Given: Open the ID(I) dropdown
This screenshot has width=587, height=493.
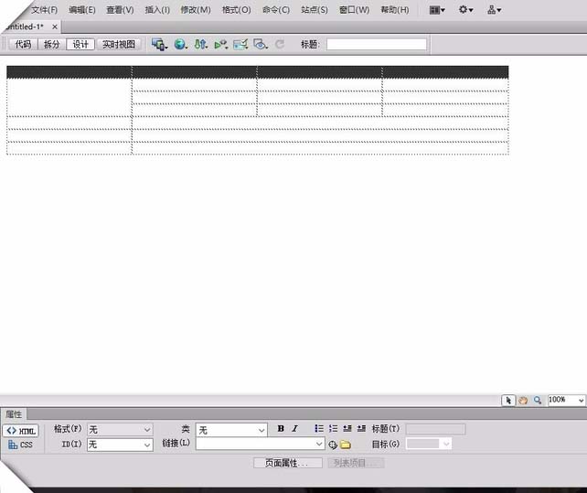Looking at the screenshot, I should [120, 445].
